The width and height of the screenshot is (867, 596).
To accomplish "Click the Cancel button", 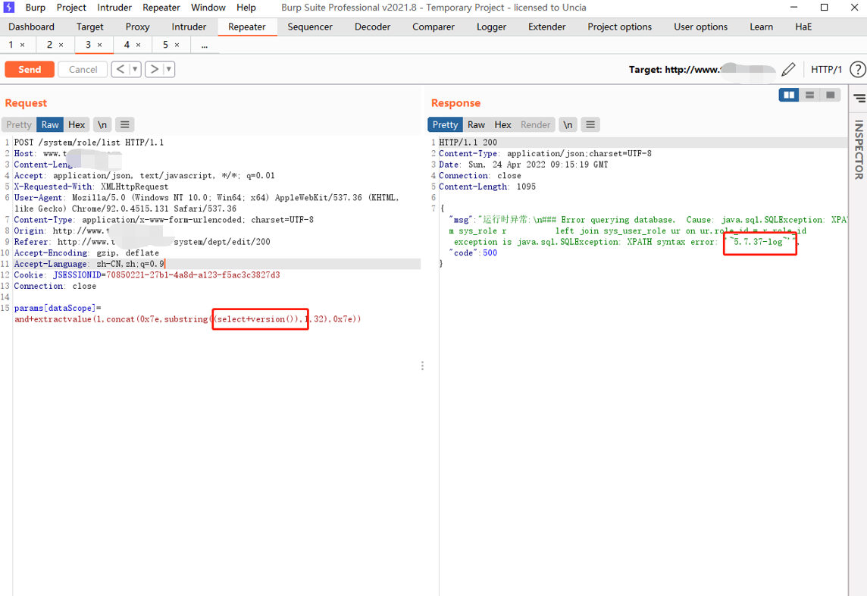I will click(83, 69).
